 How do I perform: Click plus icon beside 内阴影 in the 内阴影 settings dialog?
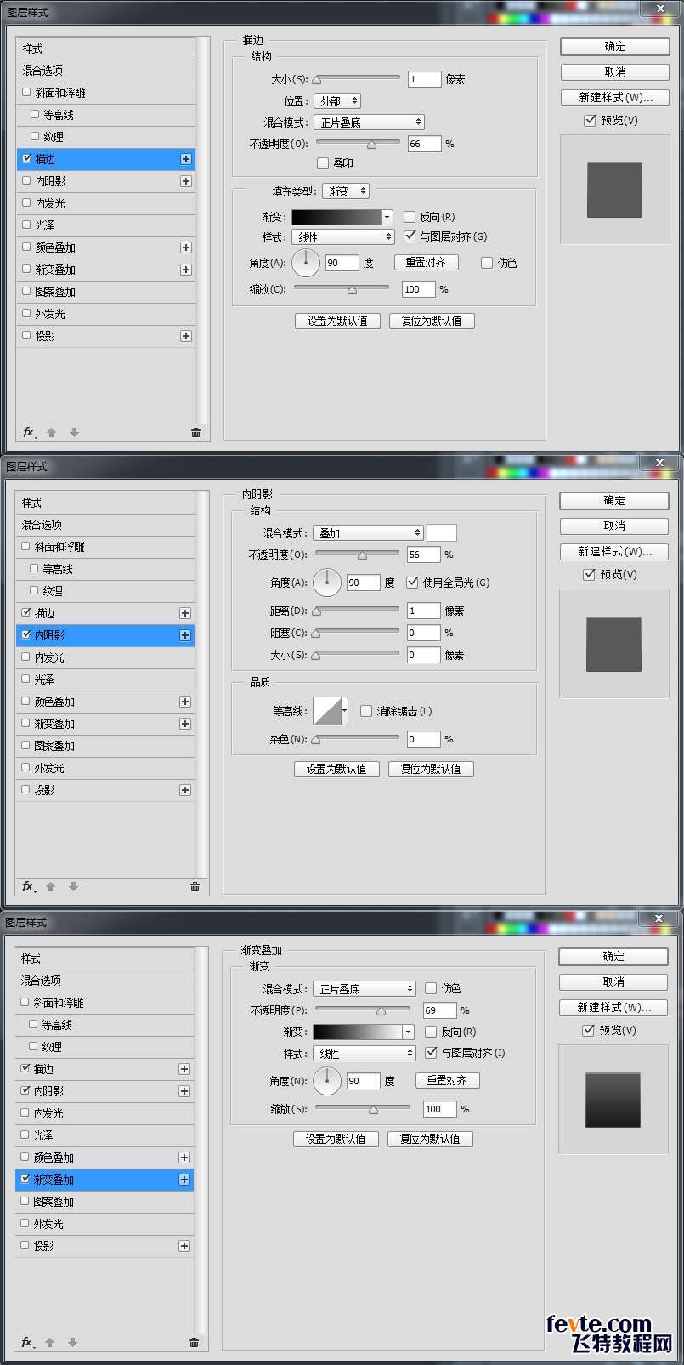pyautogui.click(x=185, y=635)
